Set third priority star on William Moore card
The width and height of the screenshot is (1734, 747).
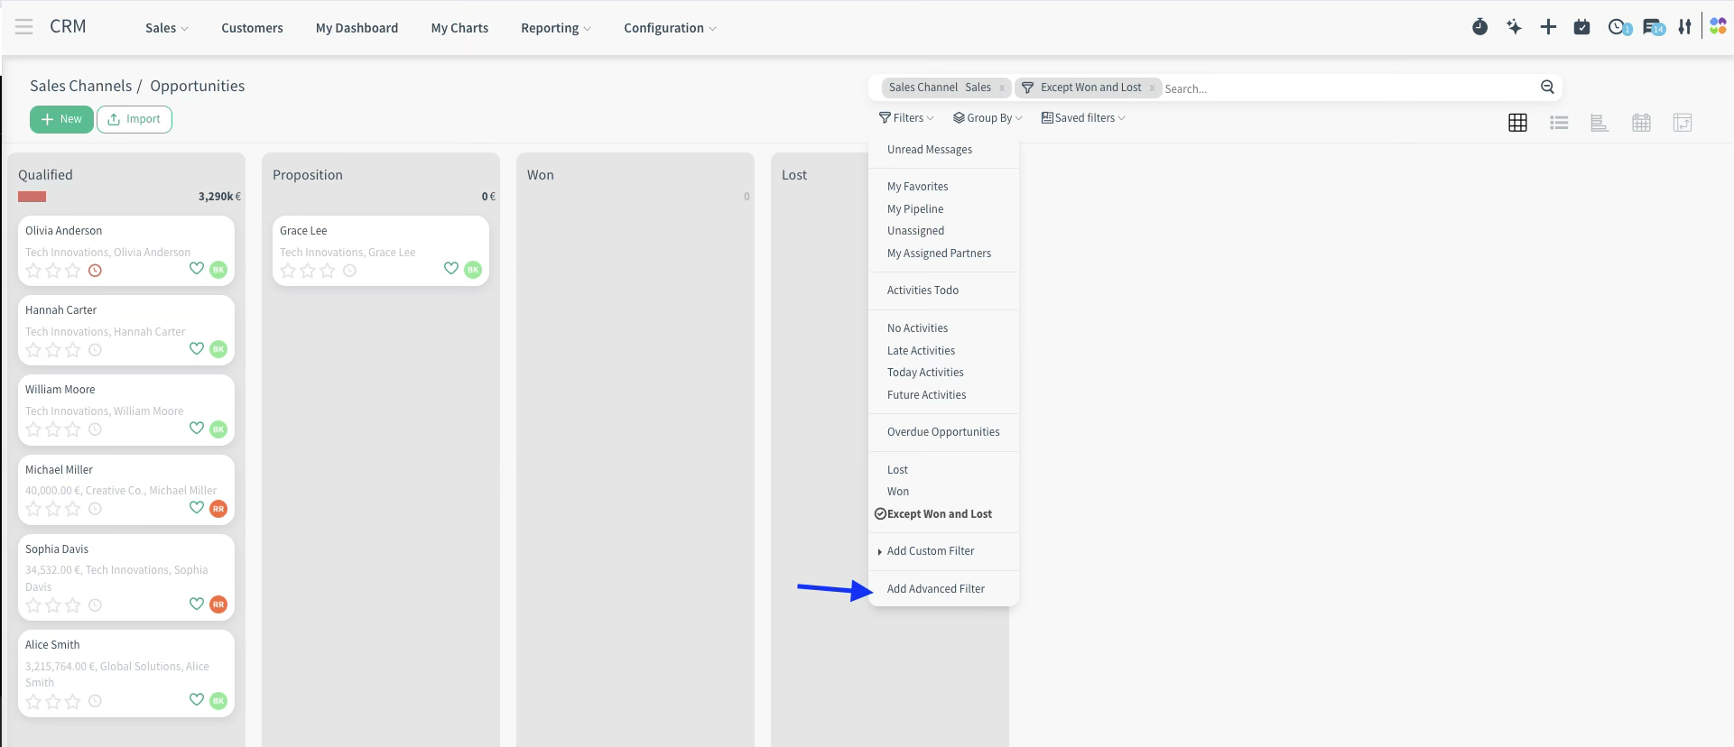click(73, 429)
